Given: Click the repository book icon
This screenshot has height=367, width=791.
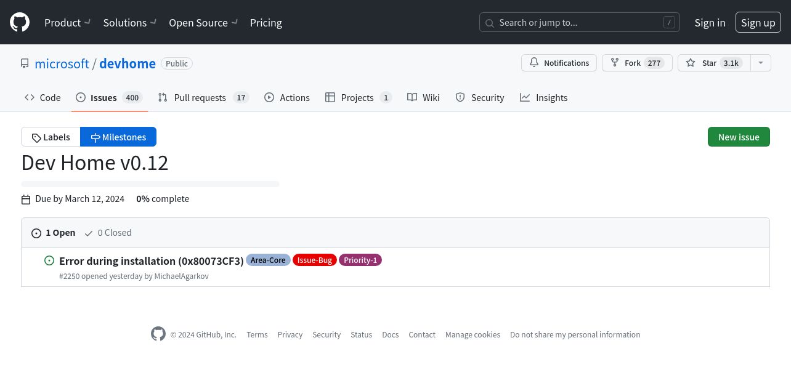Looking at the screenshot, I should click(x=25, y=63).
